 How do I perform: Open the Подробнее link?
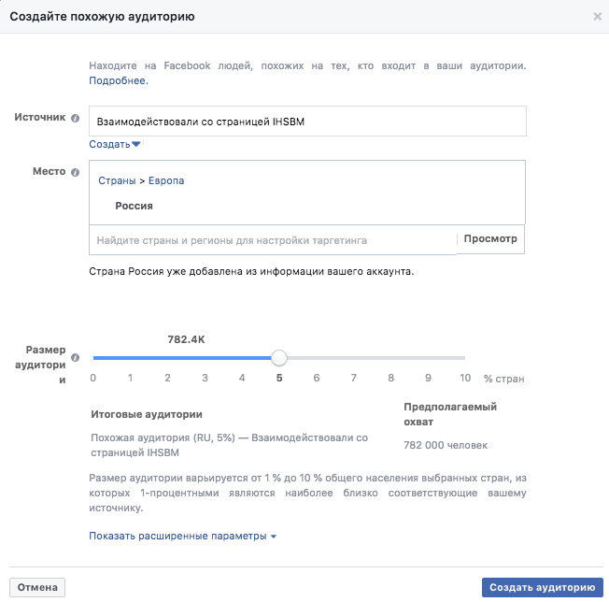pos(119,80)
